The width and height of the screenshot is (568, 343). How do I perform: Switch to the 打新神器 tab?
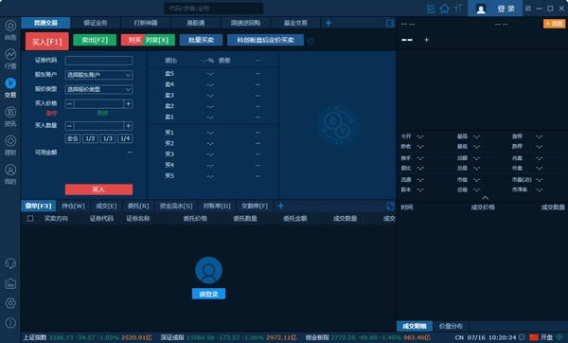point(146,23)
